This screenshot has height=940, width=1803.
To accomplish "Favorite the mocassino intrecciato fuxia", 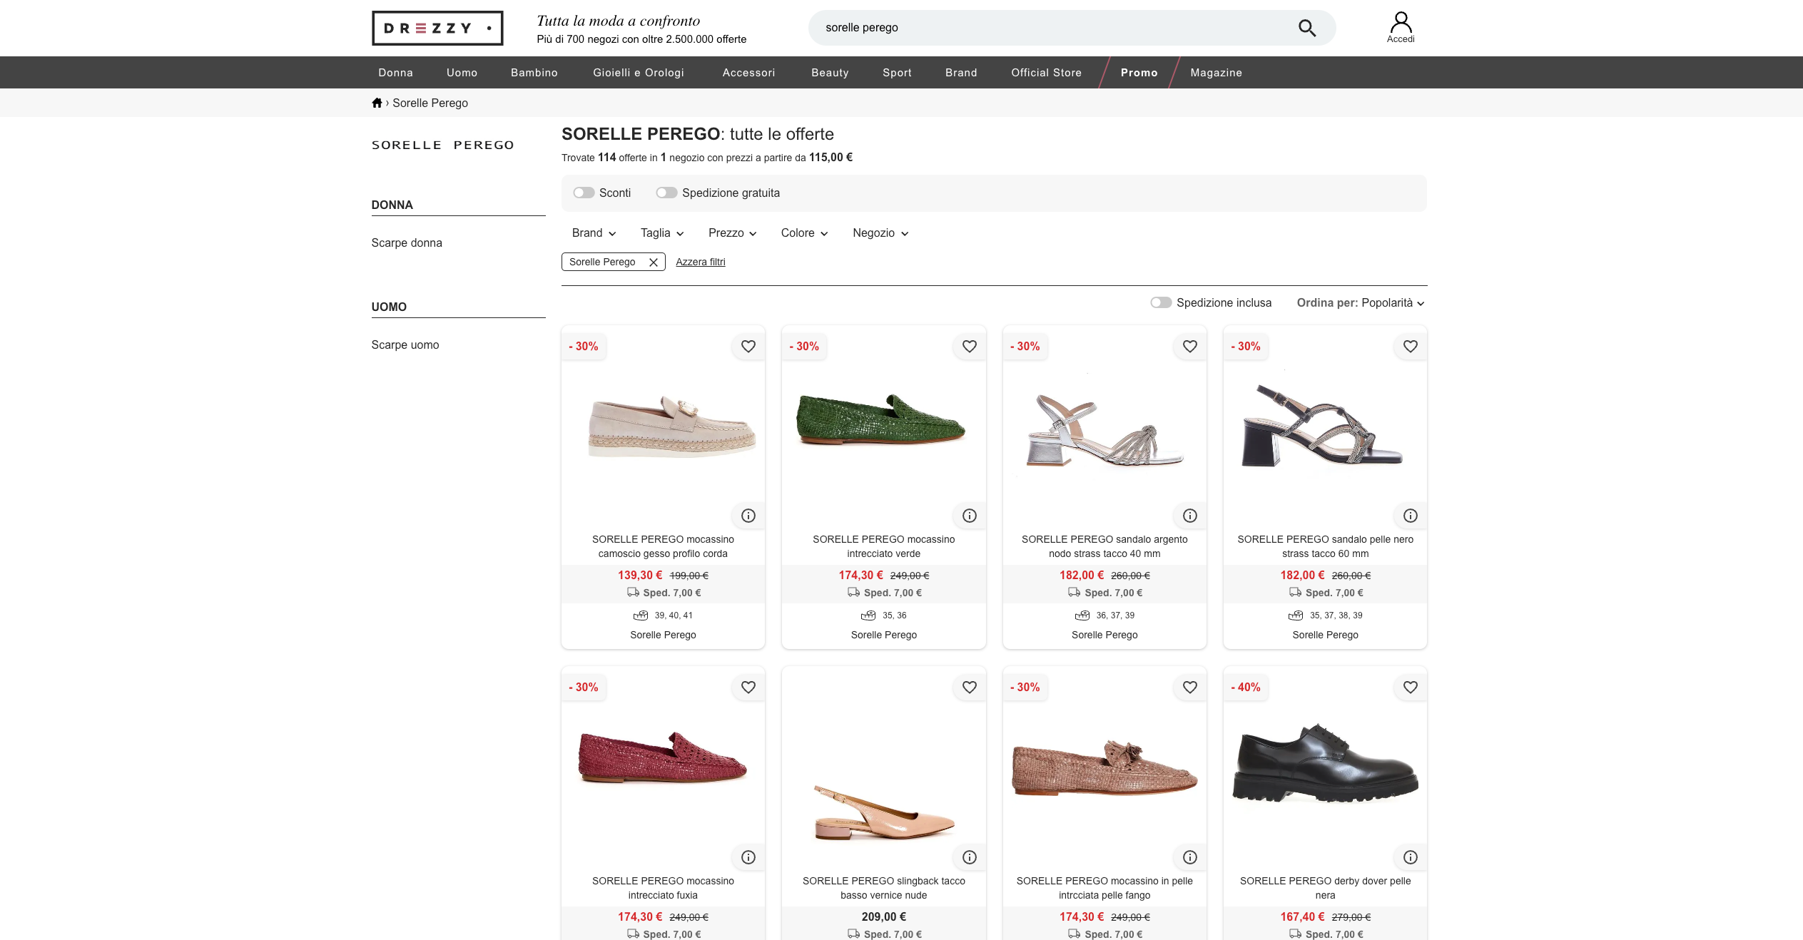I will pyautogui.click(x=748, y=687).
